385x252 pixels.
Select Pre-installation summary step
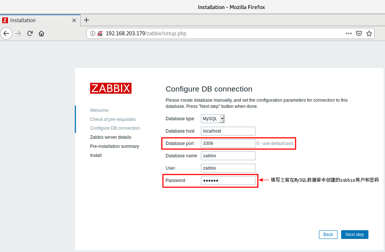[x=115, y=146]
